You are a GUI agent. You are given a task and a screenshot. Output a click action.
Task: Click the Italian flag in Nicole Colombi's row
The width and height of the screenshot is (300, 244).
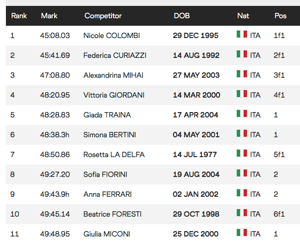point(242,34)
